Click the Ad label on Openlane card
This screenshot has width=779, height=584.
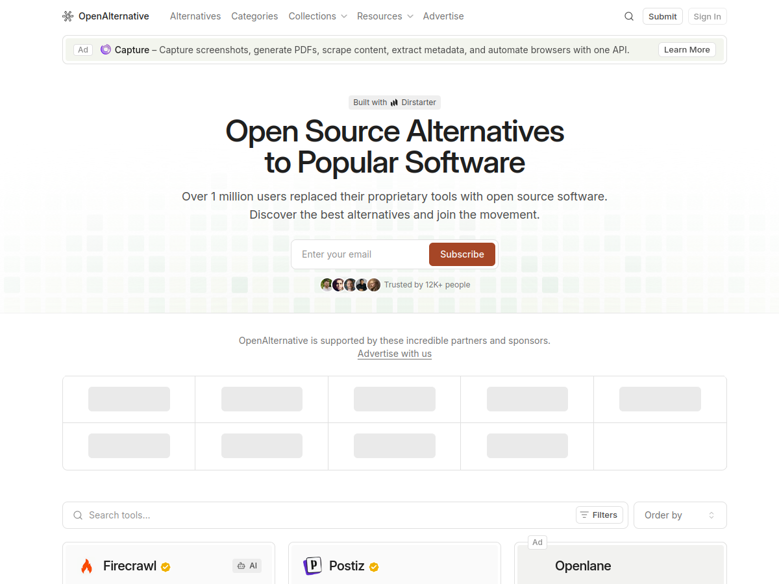pyautogui.click(x=538, y=542)
